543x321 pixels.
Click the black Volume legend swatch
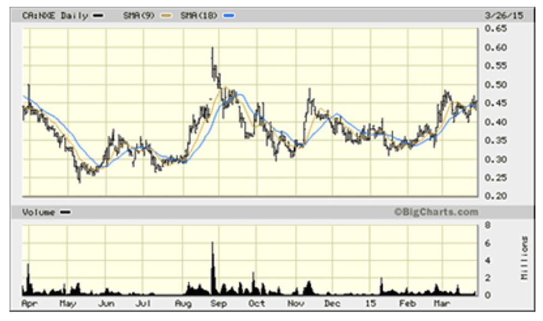65,212
